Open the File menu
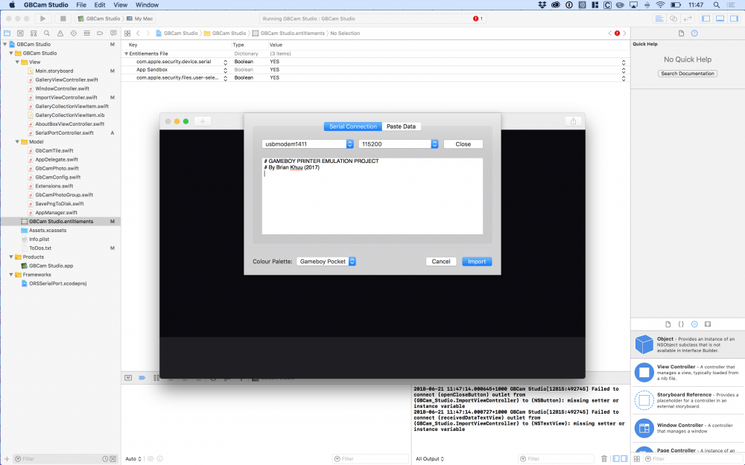745x465 pixels. click(x=81, y=4)
